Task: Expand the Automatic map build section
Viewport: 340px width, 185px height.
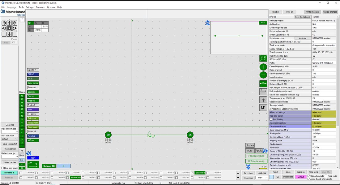Action: [324, 123]
